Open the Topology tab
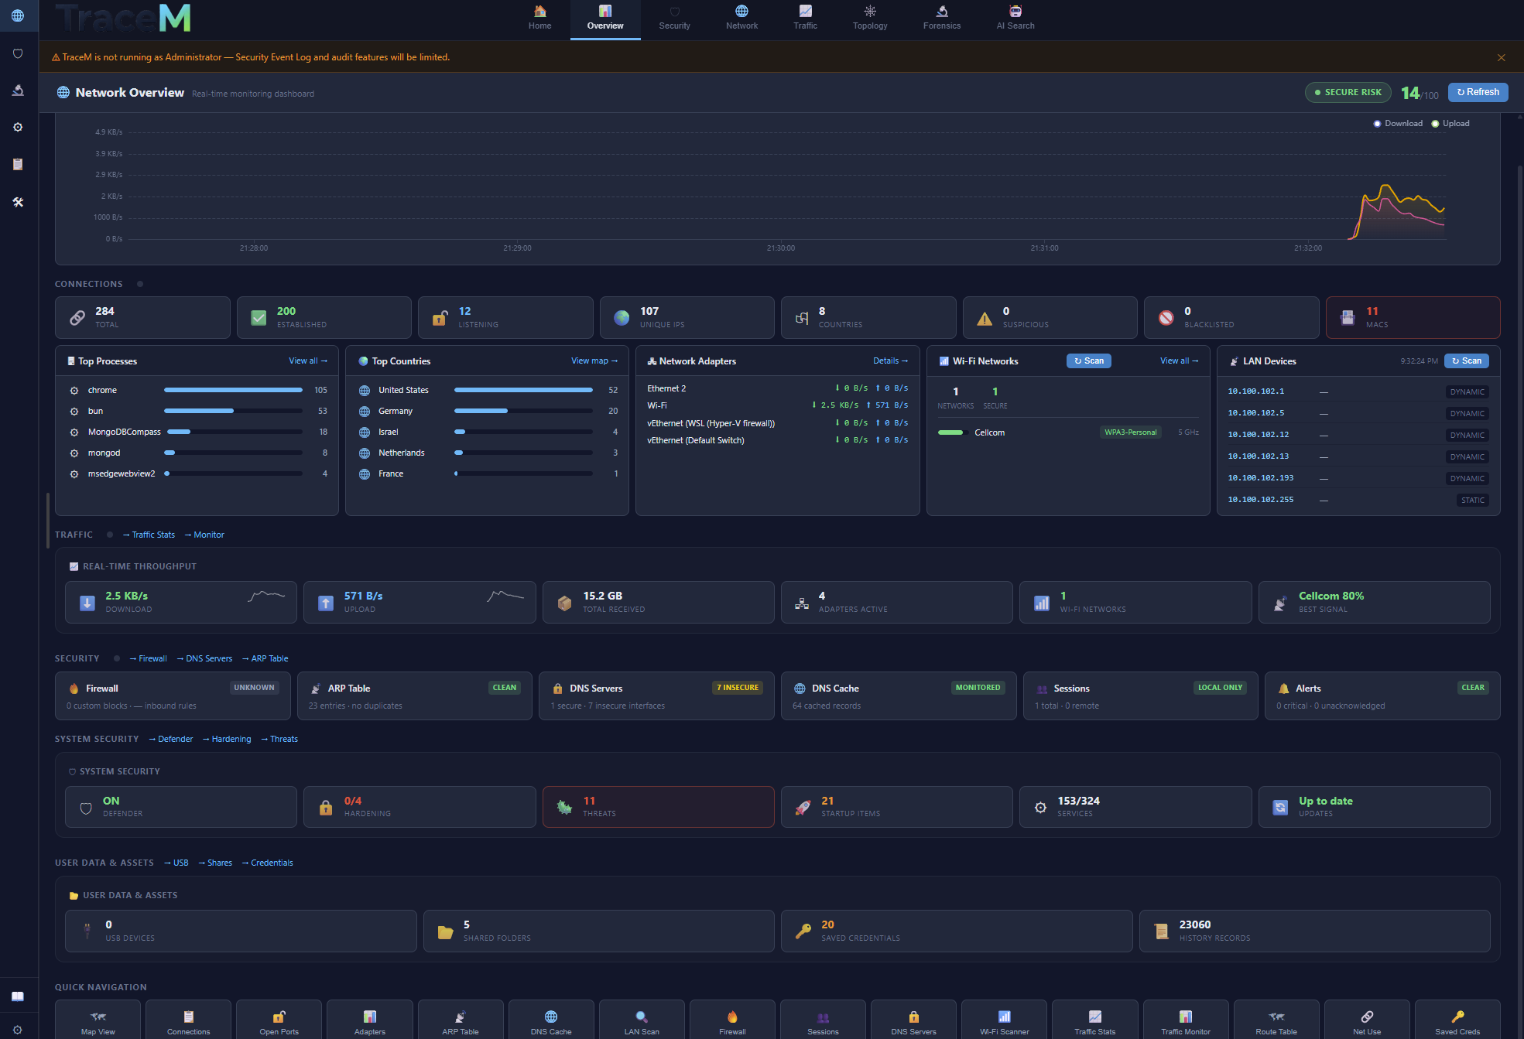Viewport: 1524px width, 1039px height. point(870,19)
